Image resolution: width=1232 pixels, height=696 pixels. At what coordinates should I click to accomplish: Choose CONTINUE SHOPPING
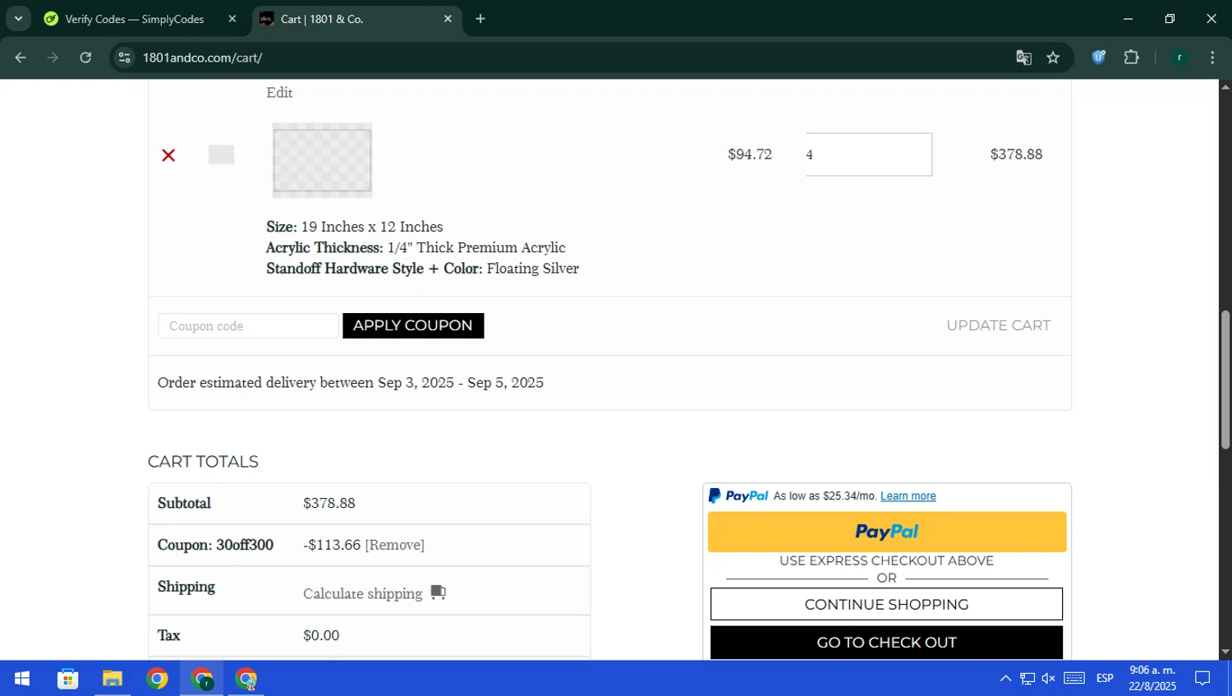pos(886,604)
